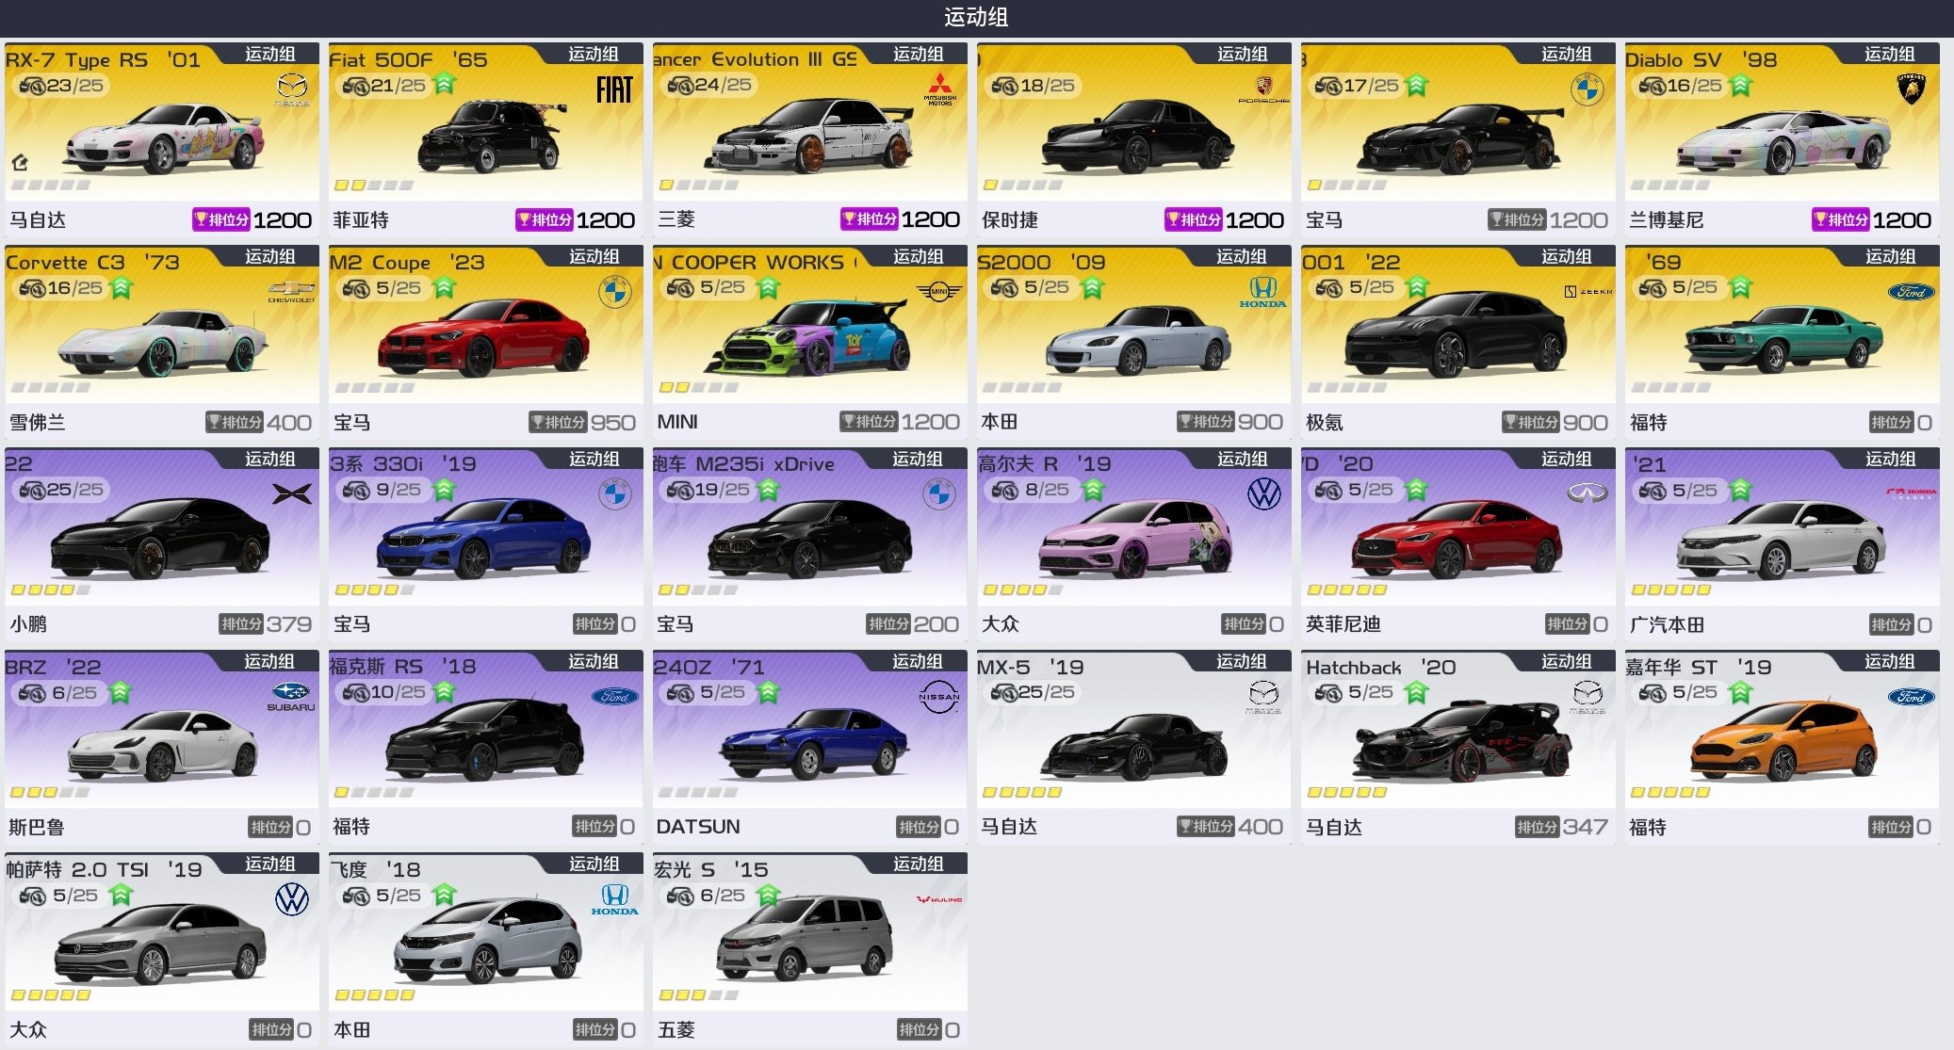This screenshot has width=1954, height=1050.
Task: Click the 运动组 tag on Hatchback '20 card
Action: (x=1566, y=661)
